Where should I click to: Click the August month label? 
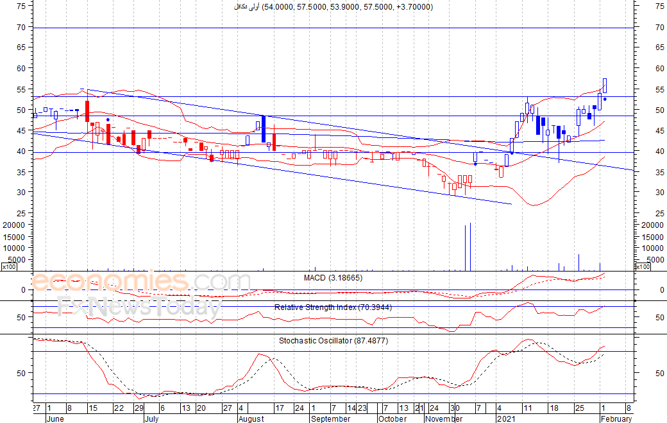(251, 419)
